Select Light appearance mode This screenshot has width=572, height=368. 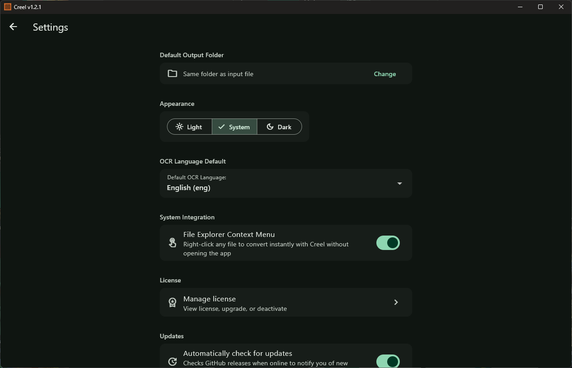[x=189, y=127]
